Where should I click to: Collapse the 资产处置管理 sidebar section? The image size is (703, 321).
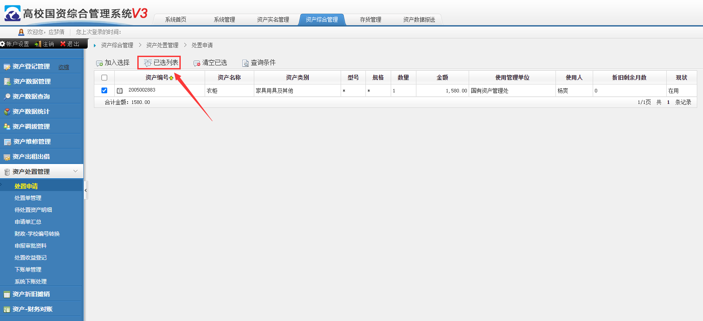click(x=75, y=171)
